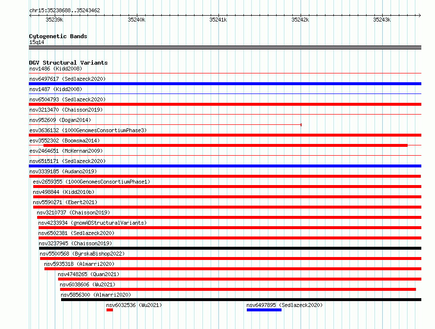435x329 pixels.
Task: Select the nsv6504793 thick red bar
Action: (x=225, y=104)
